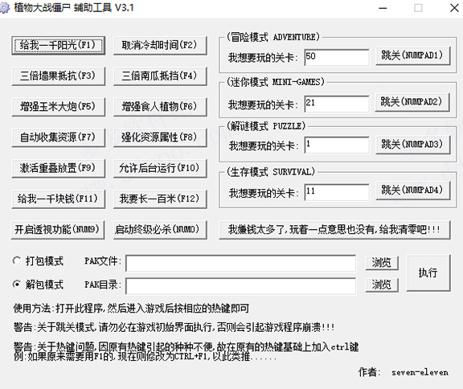Viewport: 463px width, 389px height.
Task: Click the 执行 execute button
Action: point(428,273)
